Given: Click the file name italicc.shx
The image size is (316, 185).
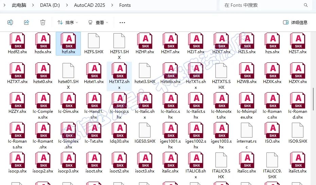Looking at the screenshot, I should (247, 171).
